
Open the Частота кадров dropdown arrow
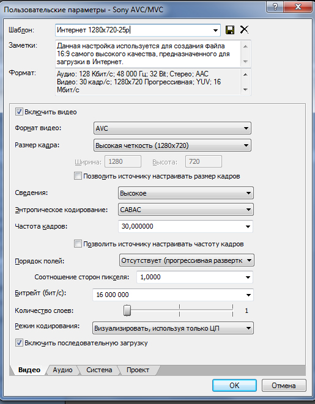coord(248,227)
